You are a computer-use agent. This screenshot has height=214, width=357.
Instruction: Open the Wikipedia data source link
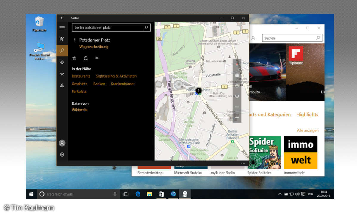(80, 110)
